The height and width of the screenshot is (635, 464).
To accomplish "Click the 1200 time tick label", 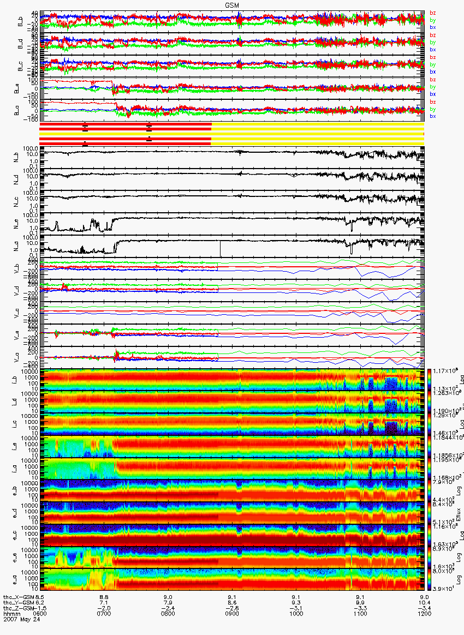I will (424, 614).
